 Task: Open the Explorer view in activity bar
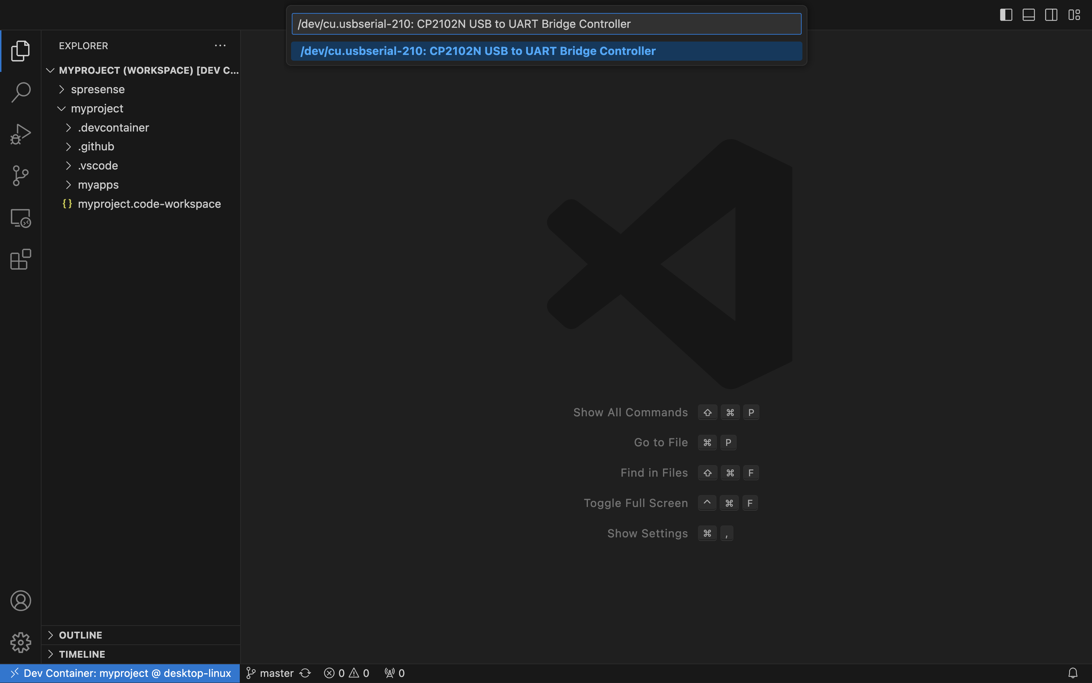[x=20, y=51]
